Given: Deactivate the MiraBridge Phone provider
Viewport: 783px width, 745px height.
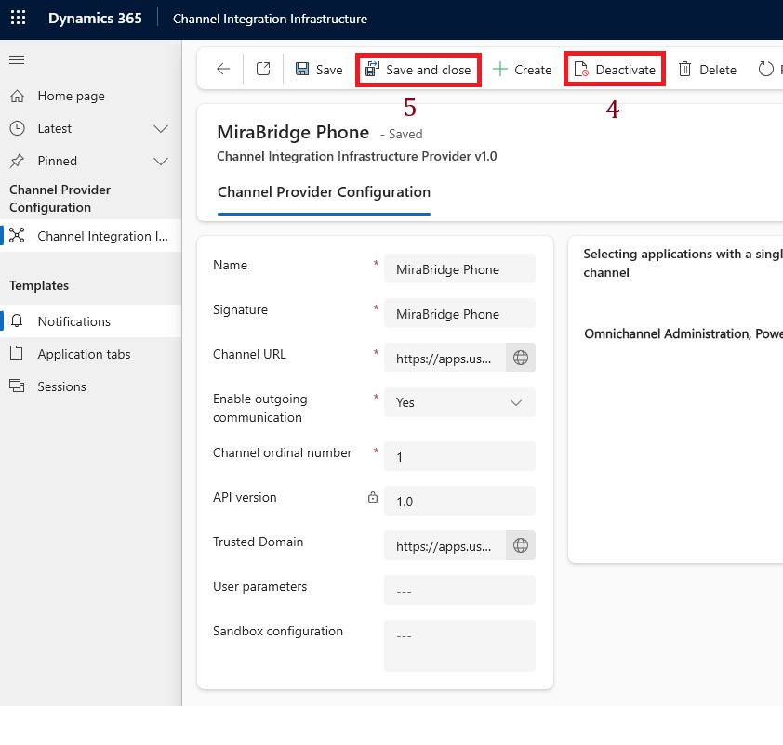Looking at the screenshot, I should point(615,70).
